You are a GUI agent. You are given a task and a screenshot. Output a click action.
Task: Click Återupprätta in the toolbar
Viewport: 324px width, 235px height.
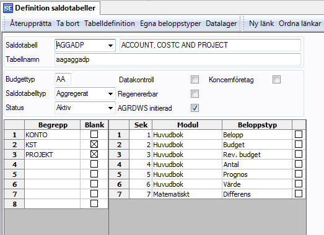click(x=30, y=23)
